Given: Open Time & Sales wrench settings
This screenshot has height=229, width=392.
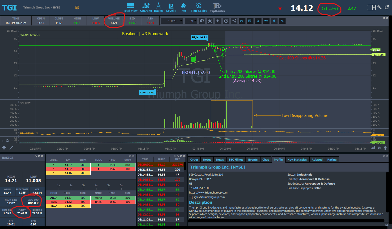Looking at the screenshot, I should pyautogui.click(x=178, y=156).
